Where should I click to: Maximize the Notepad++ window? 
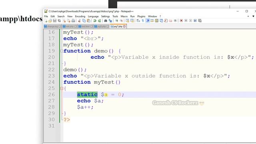click(x=247, y=11)
